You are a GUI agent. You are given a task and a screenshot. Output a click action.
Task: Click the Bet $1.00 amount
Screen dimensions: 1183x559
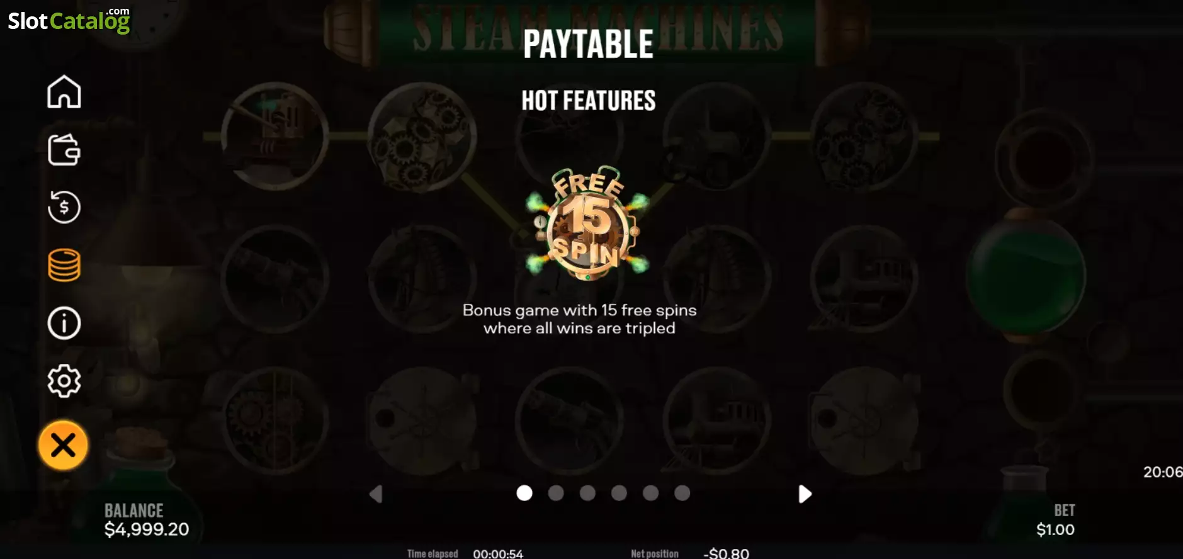coord(1056,529)
